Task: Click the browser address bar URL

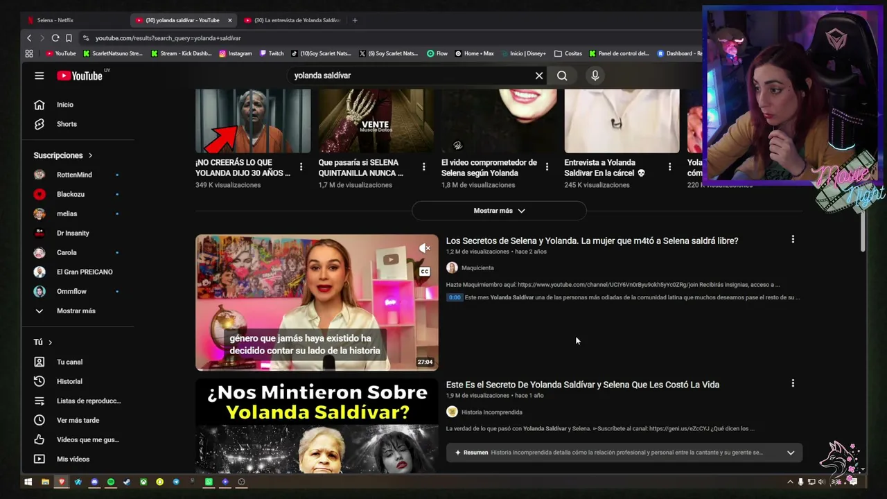Action: (x=168, y=38)
